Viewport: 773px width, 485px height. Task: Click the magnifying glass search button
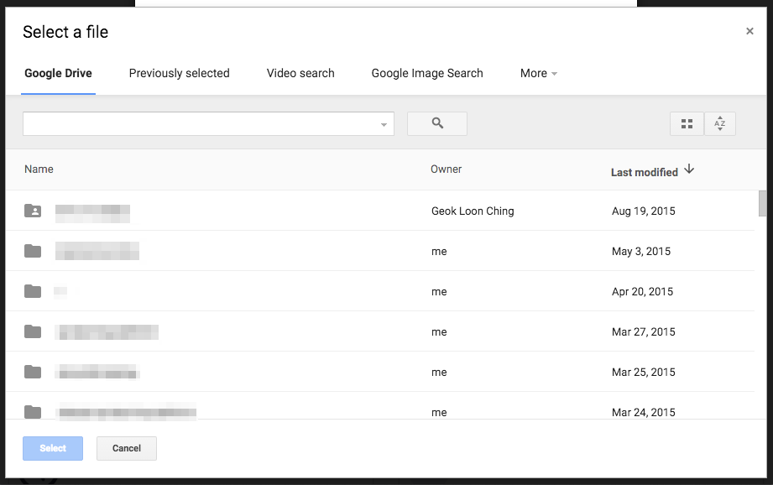tap(436, 123)
